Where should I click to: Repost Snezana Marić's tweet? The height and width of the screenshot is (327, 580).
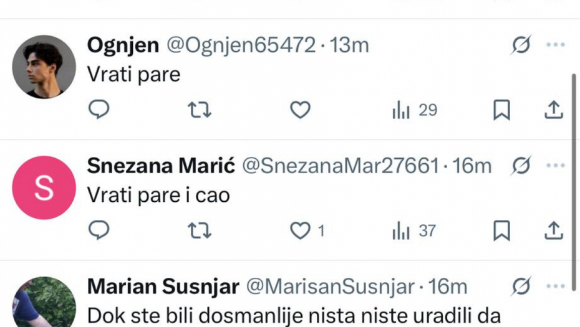click(x=200, y=231)
